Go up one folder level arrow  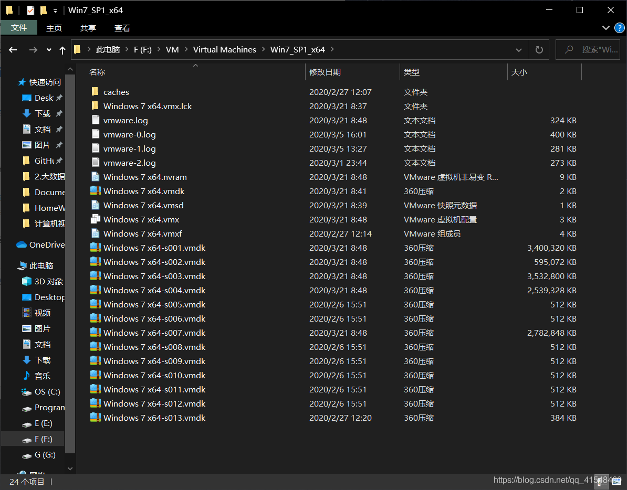click(x=62, y=50)
